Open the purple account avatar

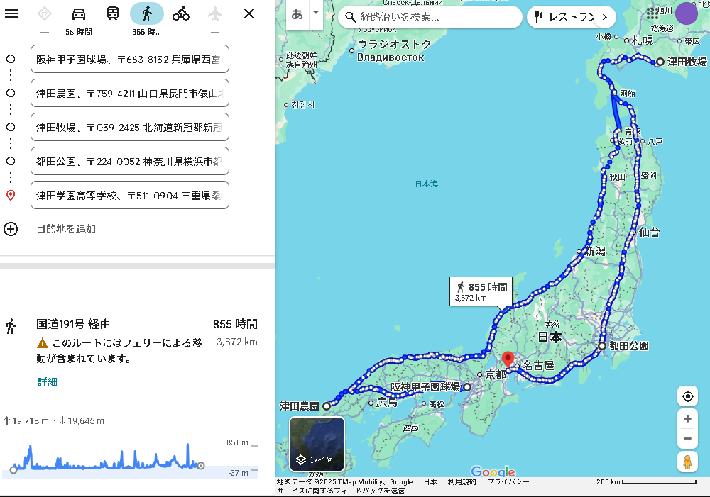(x=687, y=13)
